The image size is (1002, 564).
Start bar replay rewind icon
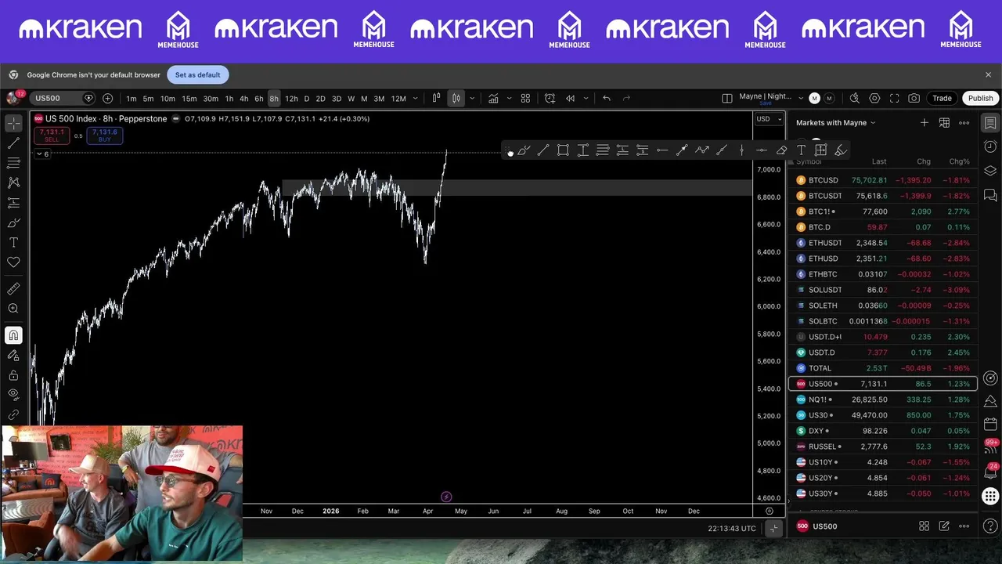tap(570, 99)
